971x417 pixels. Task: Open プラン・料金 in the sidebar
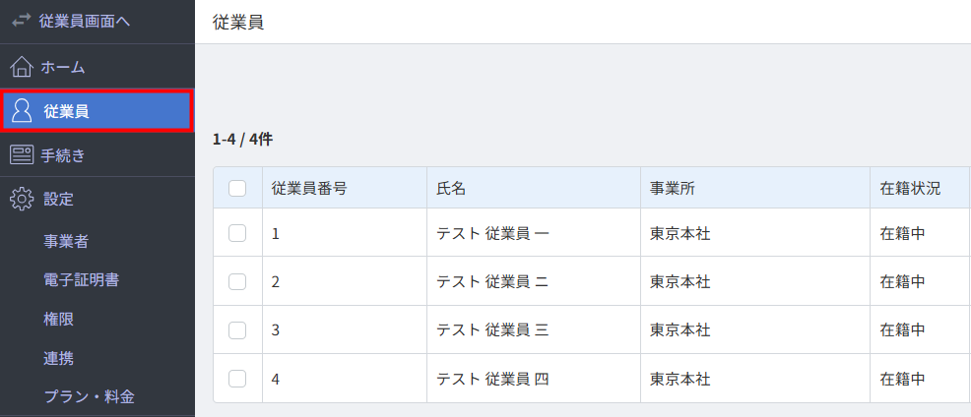point(89,396)
